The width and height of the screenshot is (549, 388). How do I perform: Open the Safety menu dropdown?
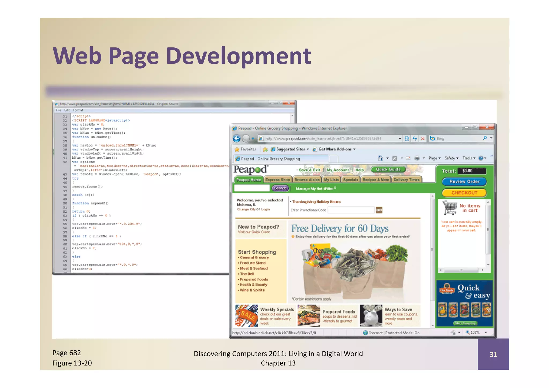pos(451,158)
